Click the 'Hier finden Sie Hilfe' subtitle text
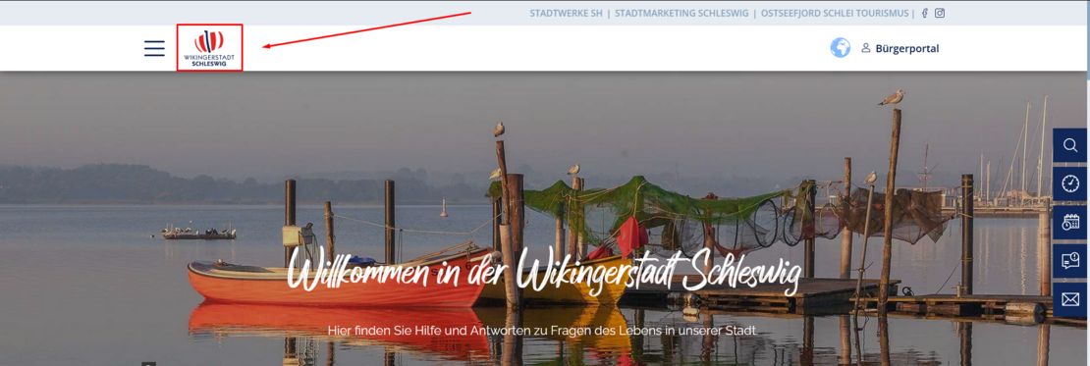 click(x=542, y=331)
